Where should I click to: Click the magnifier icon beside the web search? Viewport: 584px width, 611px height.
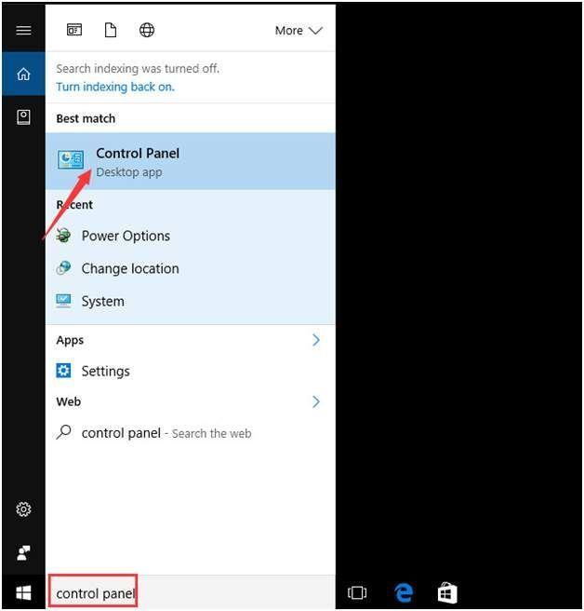click(63, 432)
